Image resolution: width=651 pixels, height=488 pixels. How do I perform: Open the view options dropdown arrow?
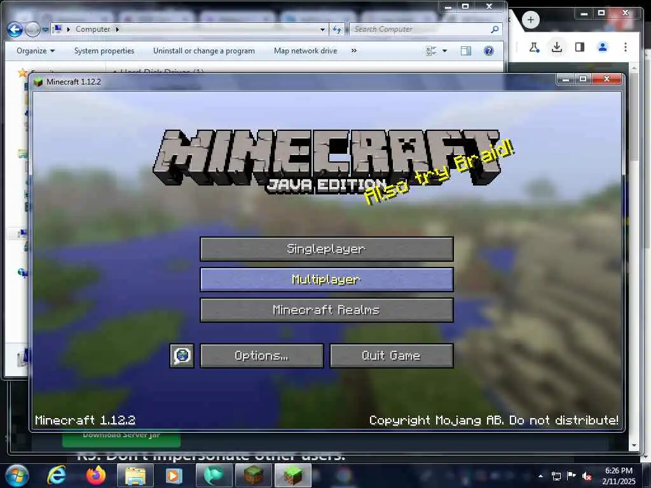tap(444, 51)
